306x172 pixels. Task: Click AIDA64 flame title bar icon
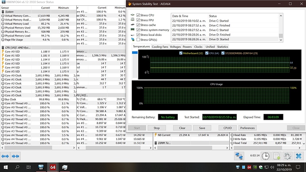tap(129, 4)
